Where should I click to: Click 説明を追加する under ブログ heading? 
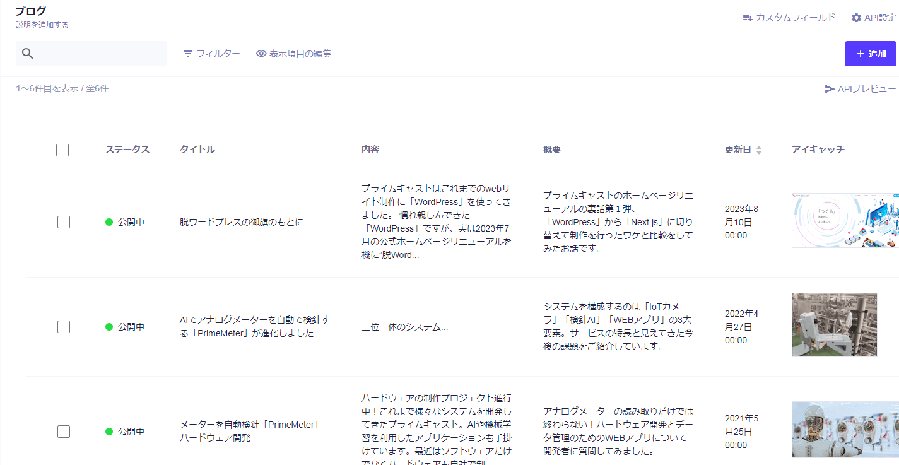point(42,25)
